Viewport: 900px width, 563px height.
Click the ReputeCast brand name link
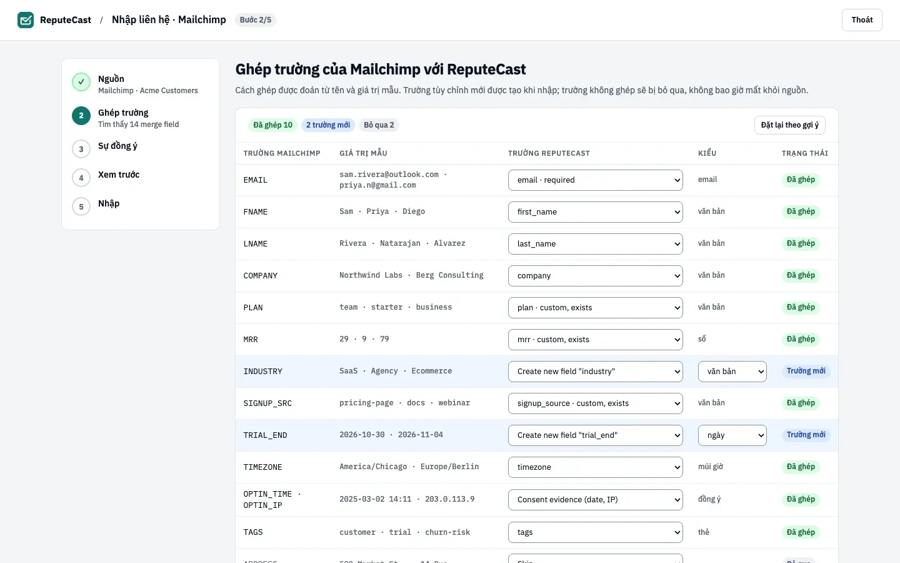pyautogui.click(x=66, y=20)
